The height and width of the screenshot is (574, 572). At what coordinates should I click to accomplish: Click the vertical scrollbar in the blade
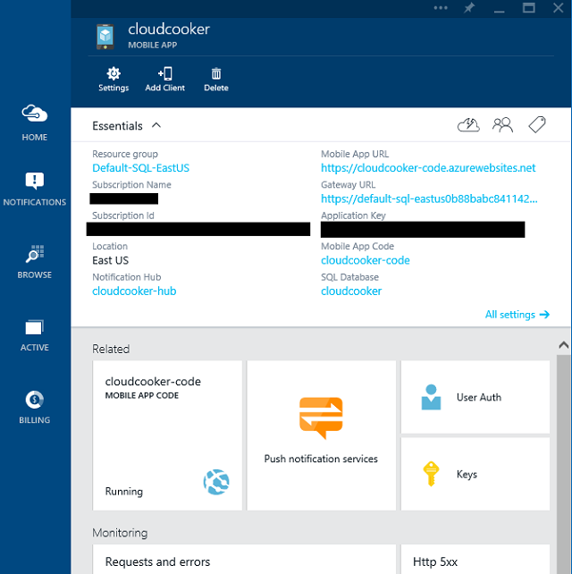[x=564, y=464]
